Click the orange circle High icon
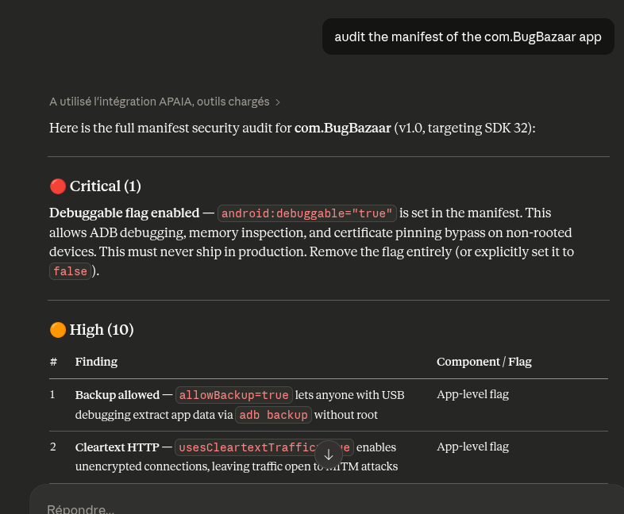 click(x=57, y=330)
